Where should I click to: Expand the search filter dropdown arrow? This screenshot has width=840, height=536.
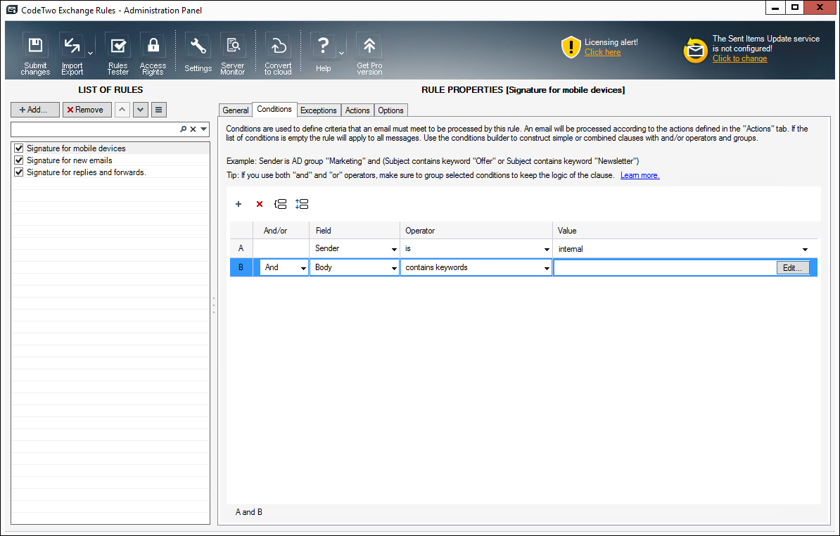coord(203,129)
